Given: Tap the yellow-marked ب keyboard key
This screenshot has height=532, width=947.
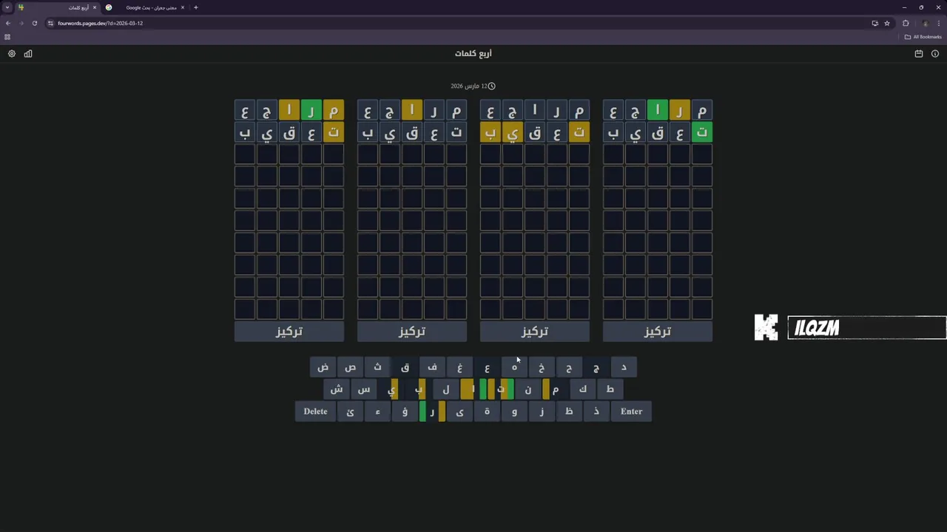Looking at the screenshot, I should (x=419, y=389).
